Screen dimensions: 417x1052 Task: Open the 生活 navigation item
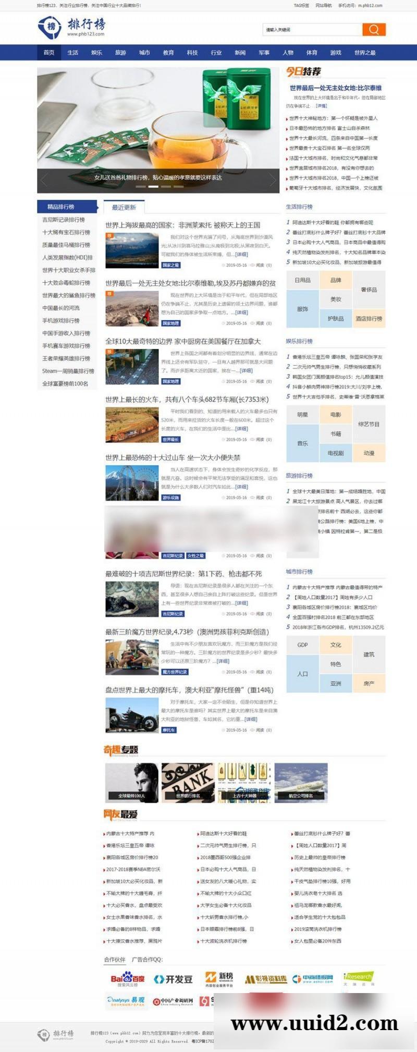tap(73, 53)
